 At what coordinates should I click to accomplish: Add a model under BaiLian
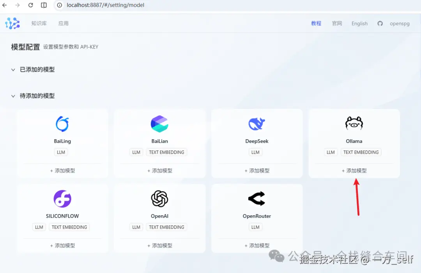(159, 171)
